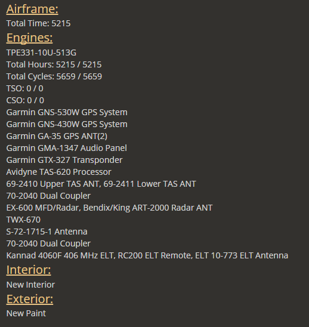Click the Airframe heading
The image size is (309, 327).
(x=32, y=10)
